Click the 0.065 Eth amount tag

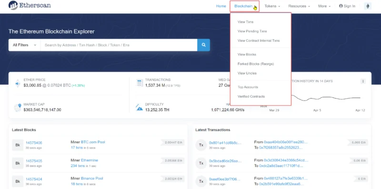point(358,142)
